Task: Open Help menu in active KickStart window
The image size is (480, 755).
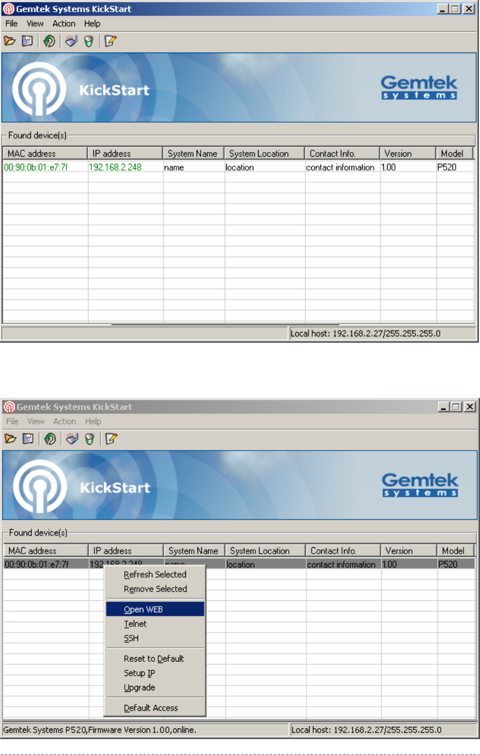Action: (x=92, y=24)
